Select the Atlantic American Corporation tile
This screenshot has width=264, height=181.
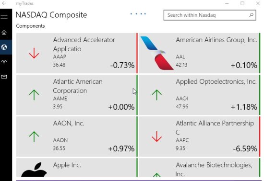click(77, 95)
